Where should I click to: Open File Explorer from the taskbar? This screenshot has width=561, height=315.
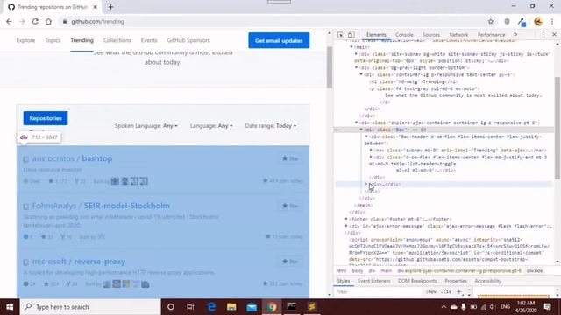click(231, 307)
